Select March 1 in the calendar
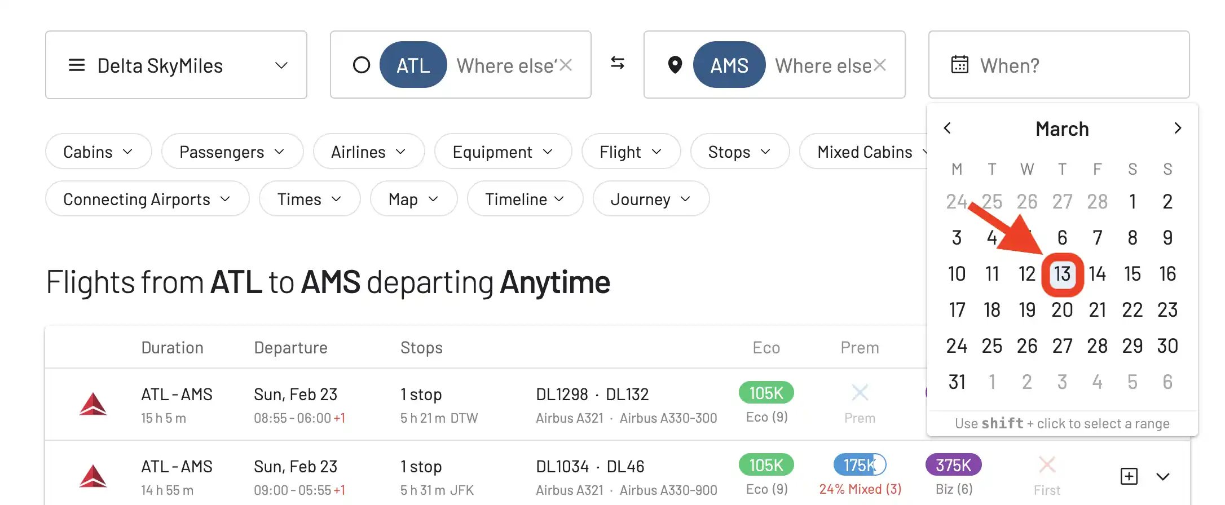Screen dimensions: 1225x505 (x=1133, y=202)
